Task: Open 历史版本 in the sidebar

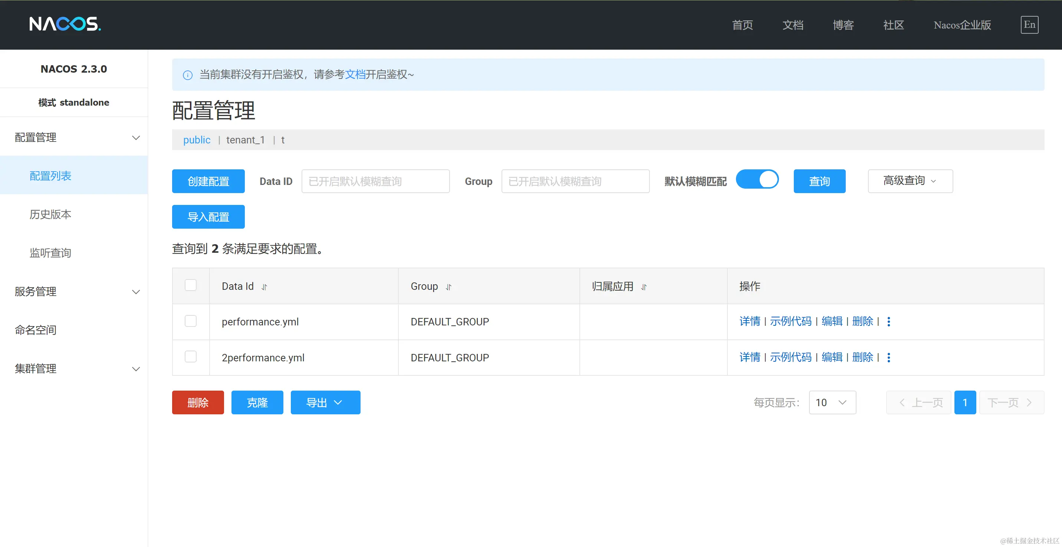Action: [50, 214]
